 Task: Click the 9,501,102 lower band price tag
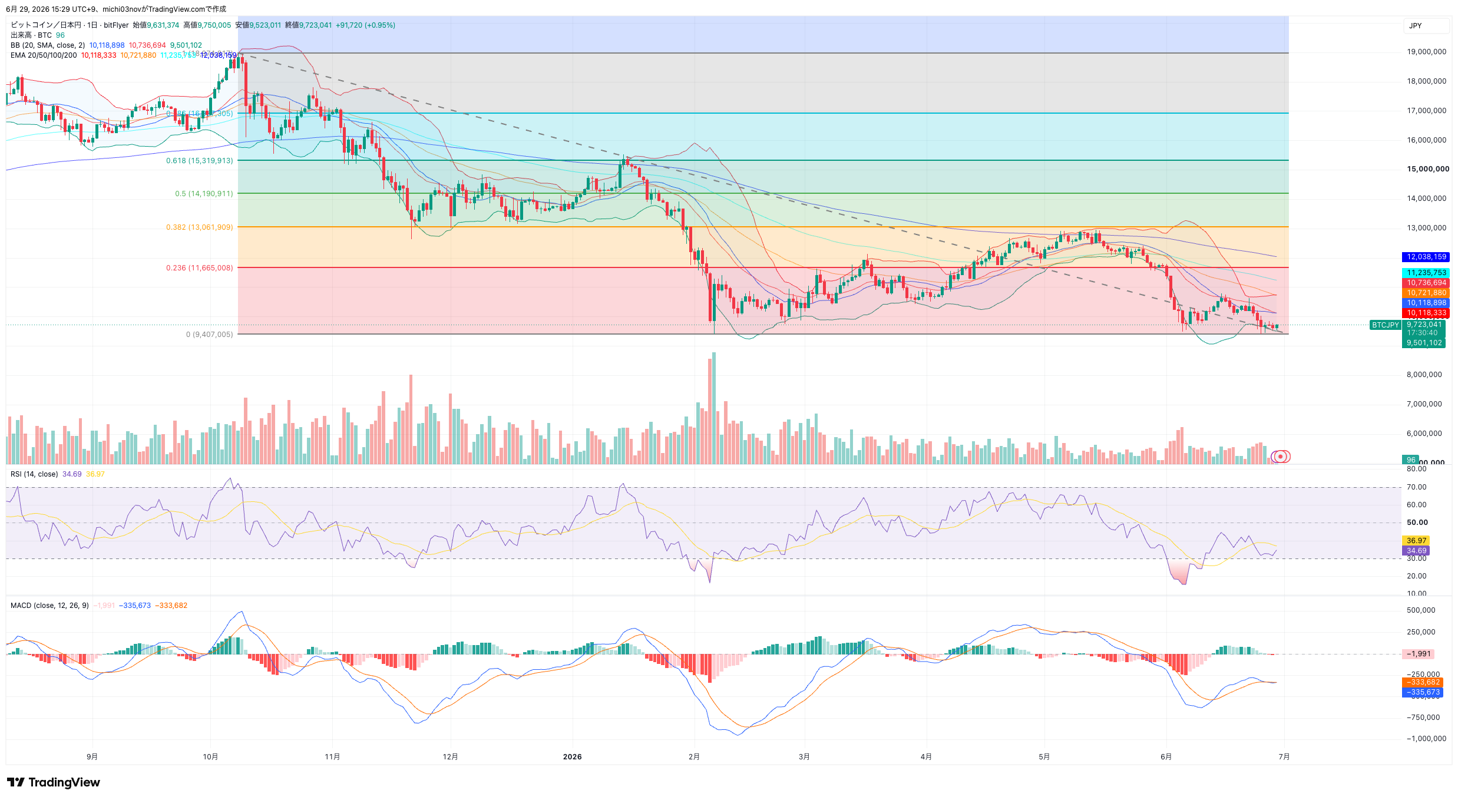[x=1424, y=343]
